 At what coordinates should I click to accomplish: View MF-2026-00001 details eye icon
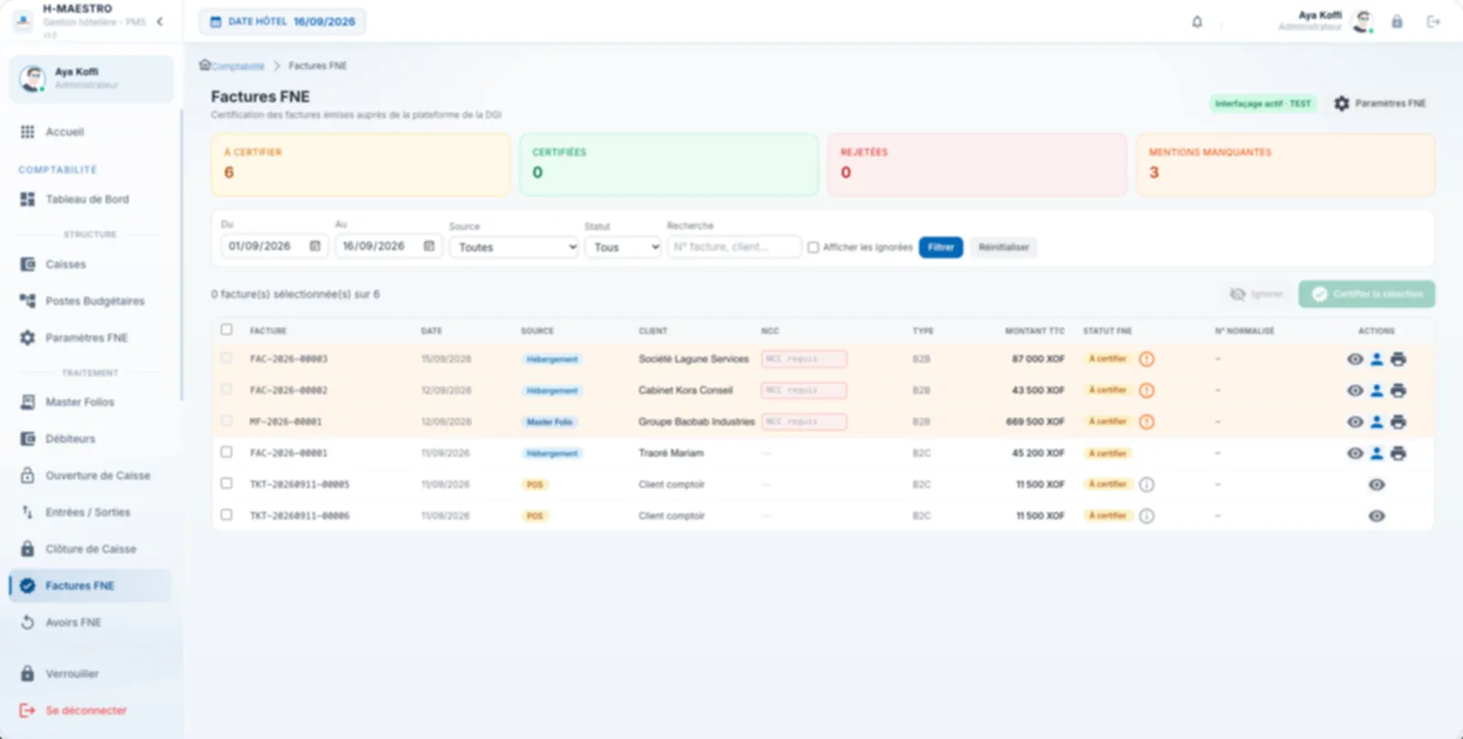(x=1355, y=422)
